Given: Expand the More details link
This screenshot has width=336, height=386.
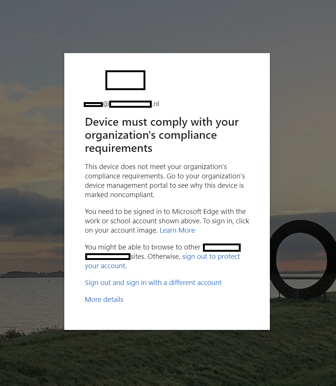Looking at the screenshot, I should point(104,299).
